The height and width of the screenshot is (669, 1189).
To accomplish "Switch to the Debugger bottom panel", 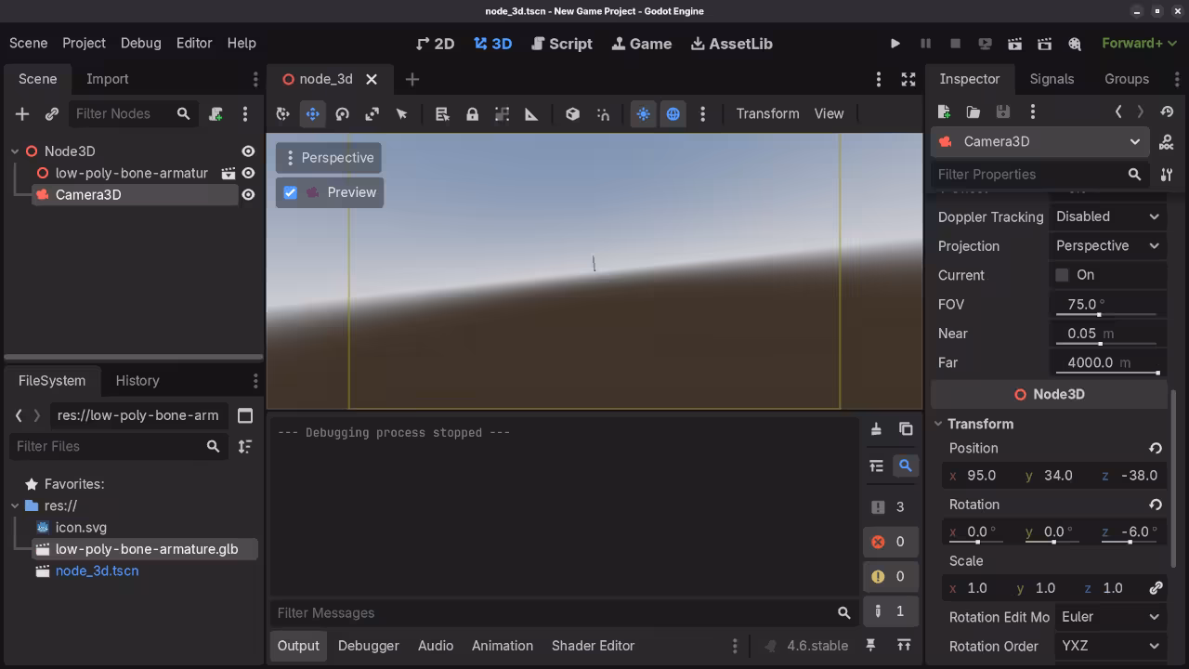I will pyautogui.click(x=368, y=645).
